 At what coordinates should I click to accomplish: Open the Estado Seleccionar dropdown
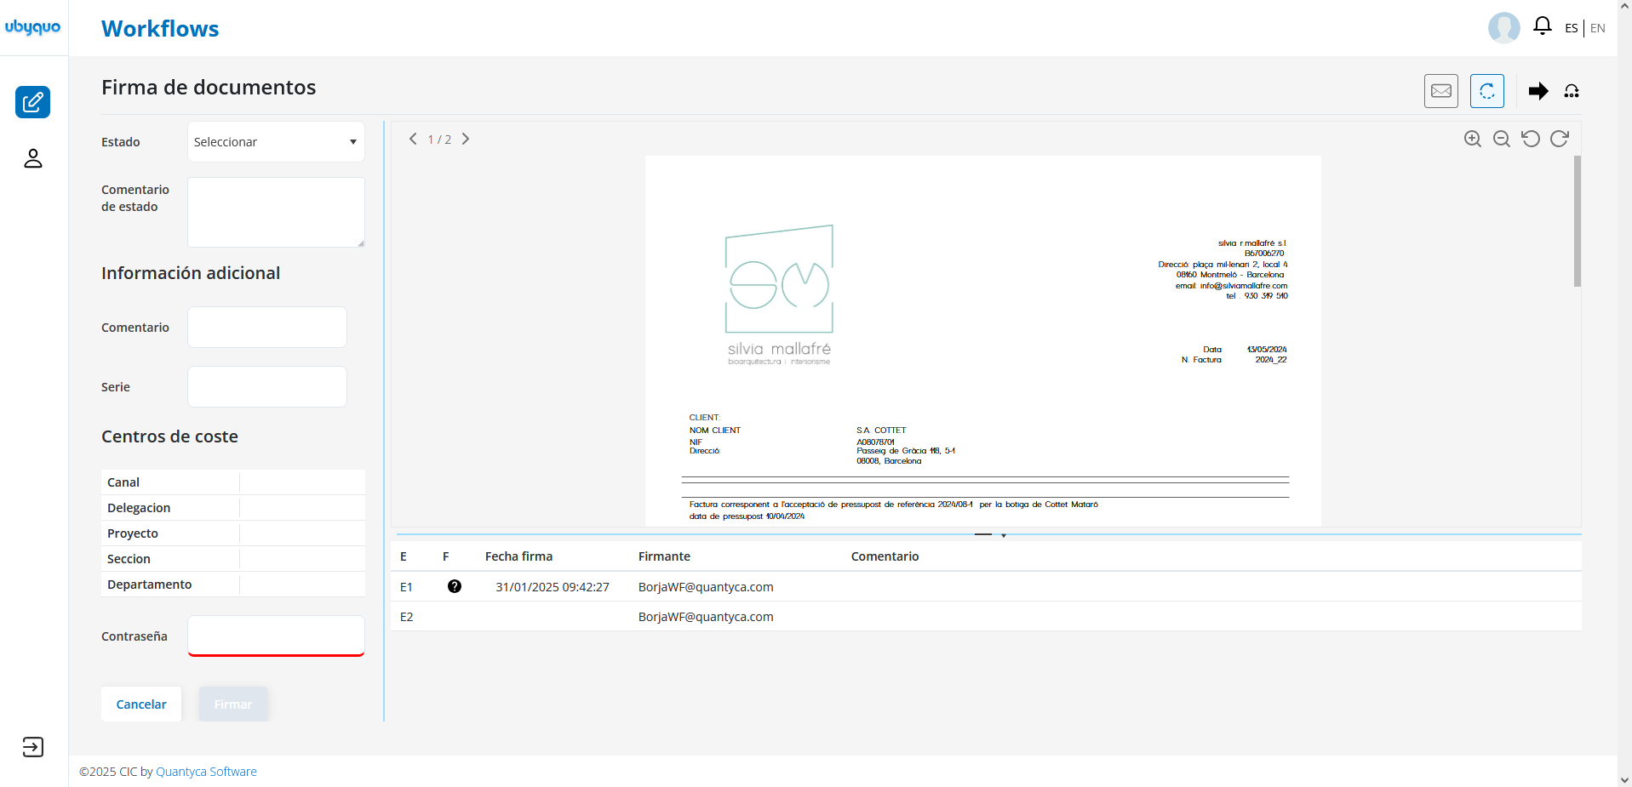pyautogui.click(x=276, y=142)
